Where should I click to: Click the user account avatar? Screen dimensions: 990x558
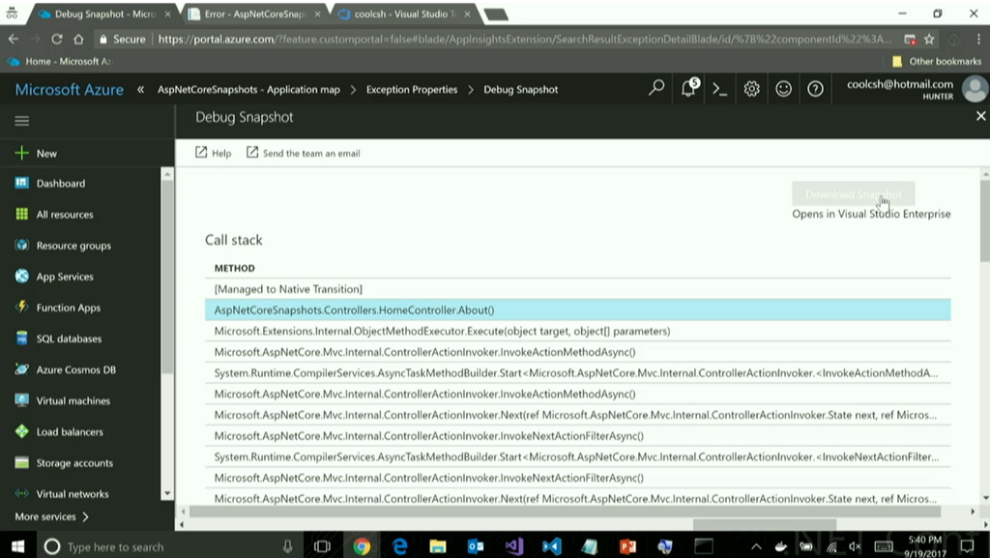(x=975, y=89)
